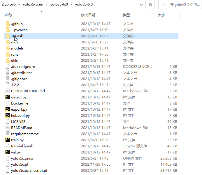The height and width of the screenshot is (175, 202).
Task: Click the README.md file icon
Action: [x=8, y=128]
